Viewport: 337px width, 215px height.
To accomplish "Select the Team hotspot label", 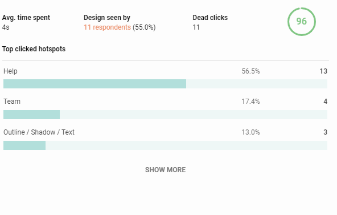I will click(x=12, y=102).
